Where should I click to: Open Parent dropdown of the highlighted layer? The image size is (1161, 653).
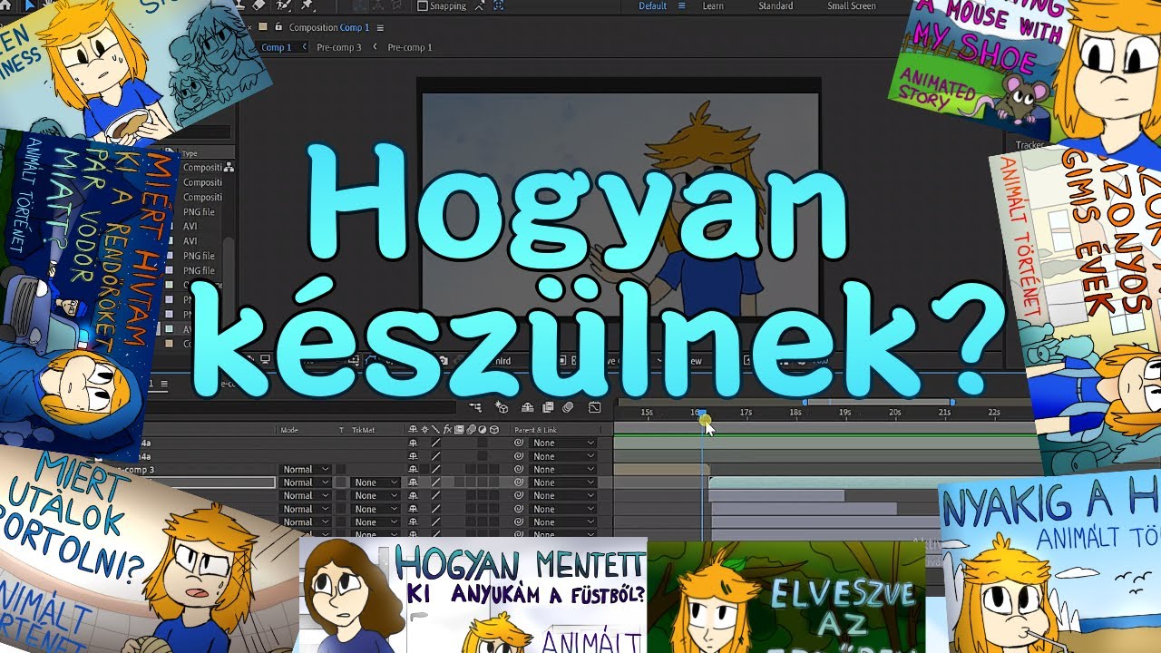tap(563, 482)
